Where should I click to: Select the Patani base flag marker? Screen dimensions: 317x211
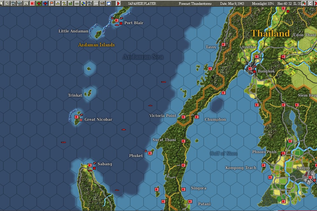coord(190,201)
